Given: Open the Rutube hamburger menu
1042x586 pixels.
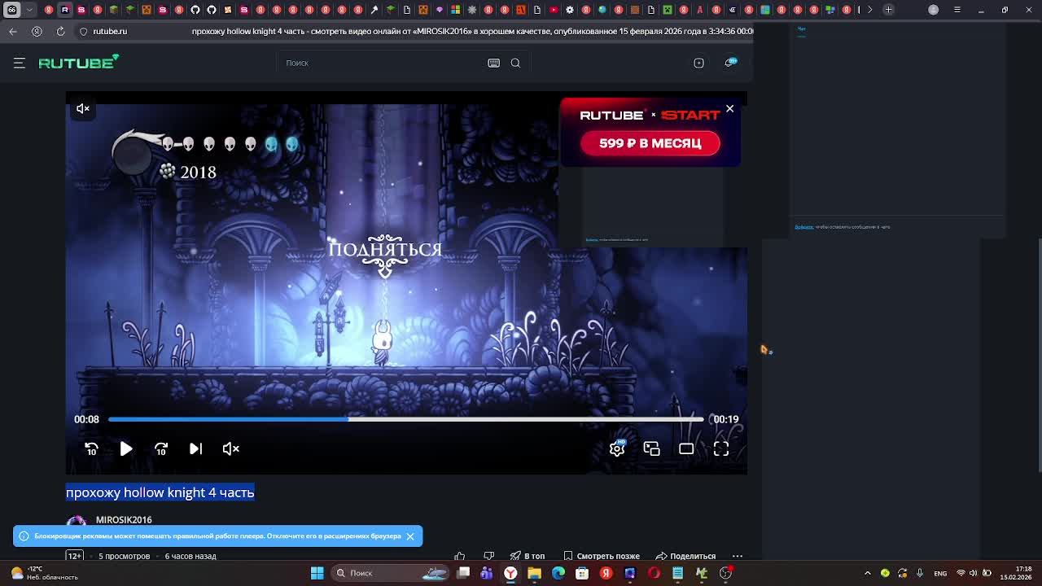Looking at the screenshot, I should click(20, 63).
